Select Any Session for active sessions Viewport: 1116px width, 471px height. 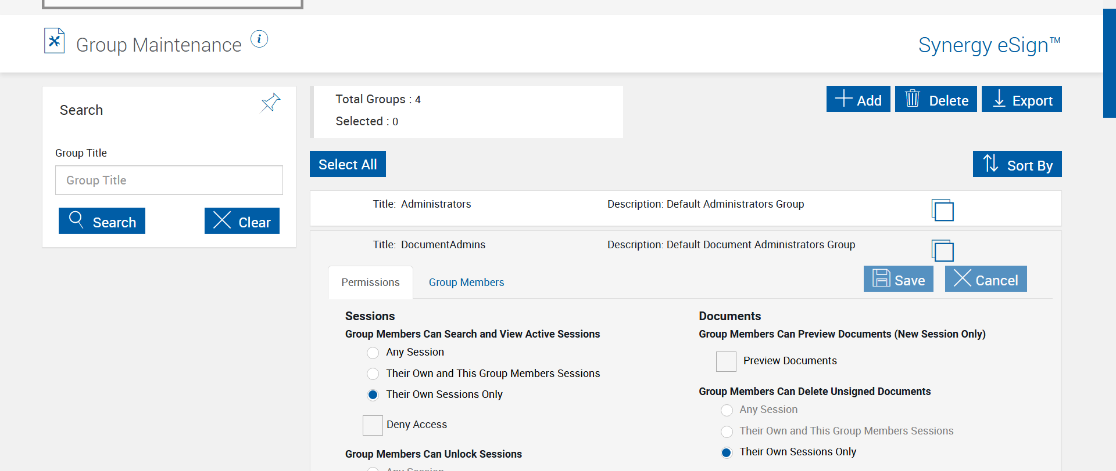click(x=373, y=353)
